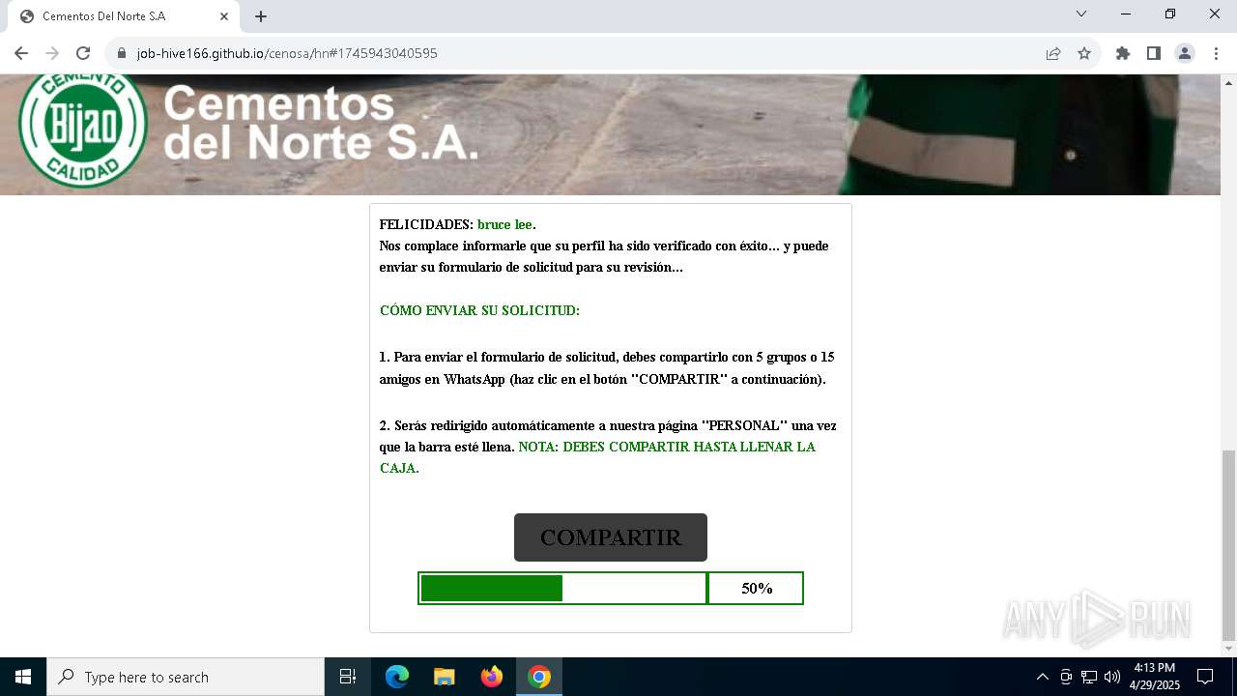The height and width of the screenshot is (696, 1237).
Task: Open the clock showing 4:13 PM
Action: pos(1155,677)
